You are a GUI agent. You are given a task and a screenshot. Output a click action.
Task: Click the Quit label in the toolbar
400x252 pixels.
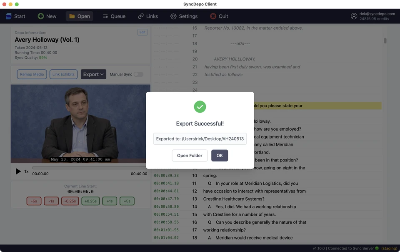click(223, 16)
